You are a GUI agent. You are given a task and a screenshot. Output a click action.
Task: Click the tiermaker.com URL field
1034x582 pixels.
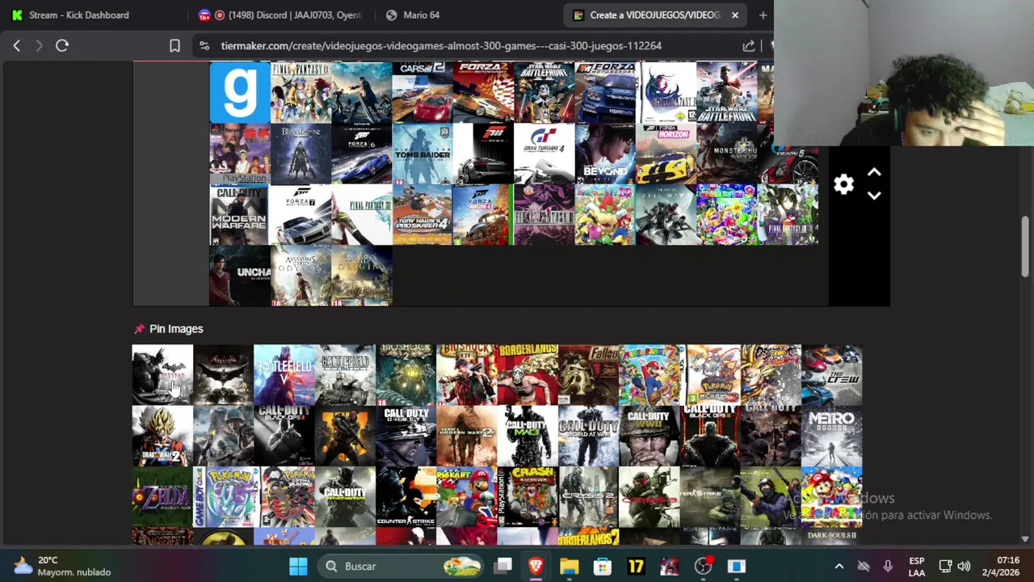click(x=441, y=46)
